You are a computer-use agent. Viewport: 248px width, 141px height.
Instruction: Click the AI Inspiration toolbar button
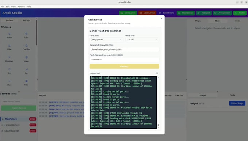tap(222, 13)
